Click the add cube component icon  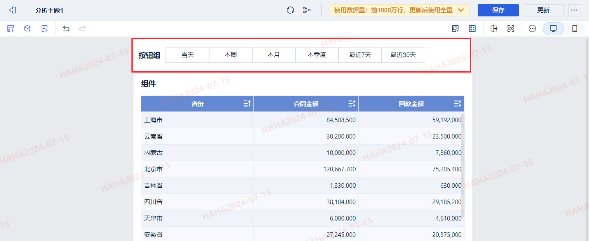[28, 29]
